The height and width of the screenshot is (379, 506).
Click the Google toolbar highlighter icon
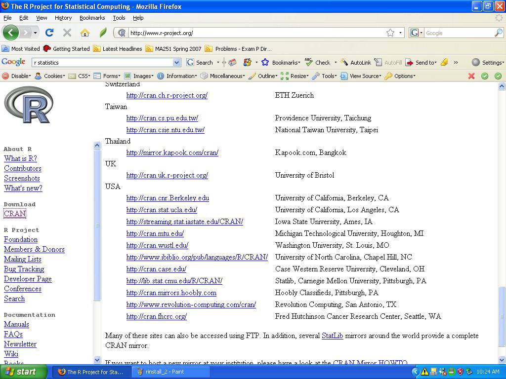click(444, 63)
